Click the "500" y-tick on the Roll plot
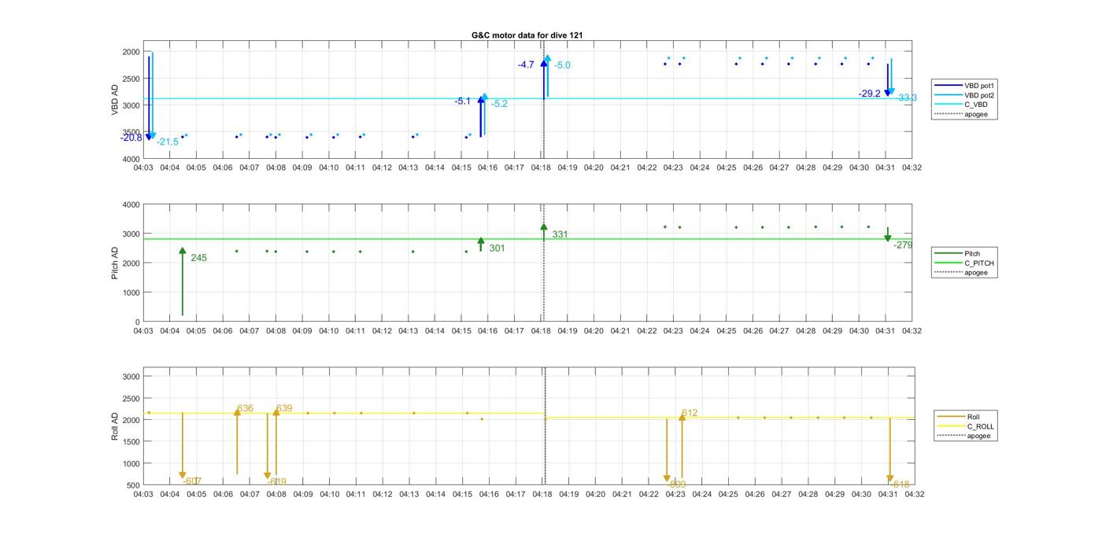The image size is (1102, 545). pyautogui.click(x=133, y=485)
